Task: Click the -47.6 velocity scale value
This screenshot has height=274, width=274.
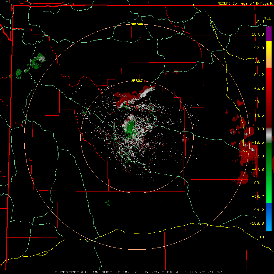Action: 258,170
